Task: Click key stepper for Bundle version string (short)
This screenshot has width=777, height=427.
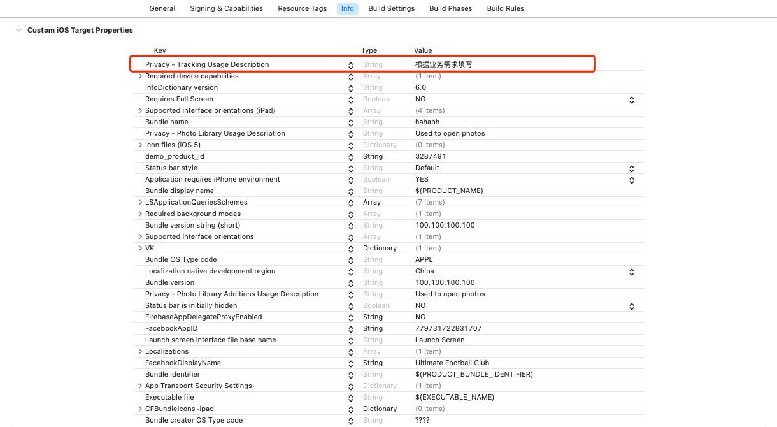Action: pos(351,226)
